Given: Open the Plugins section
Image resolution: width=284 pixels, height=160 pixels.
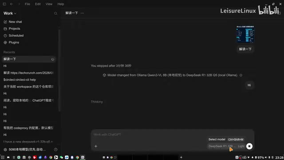Looking at the screenshot, I should (11, 43).
